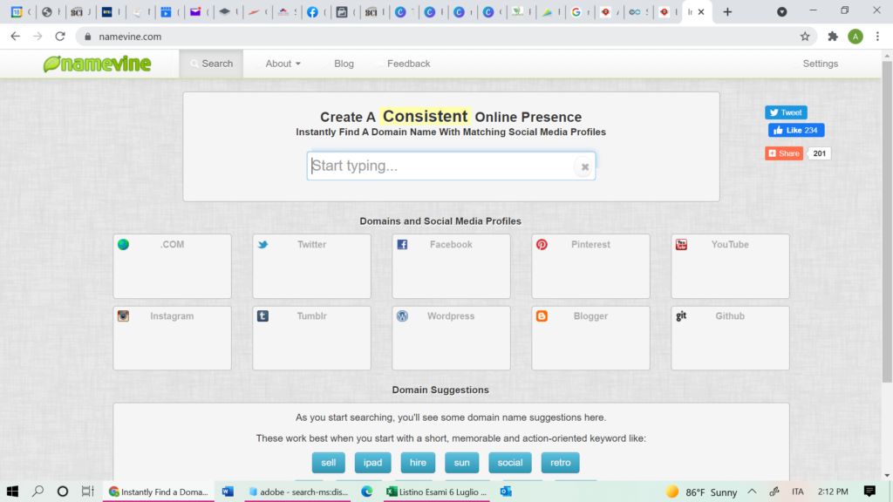Open the Feedback nav item

408,64
